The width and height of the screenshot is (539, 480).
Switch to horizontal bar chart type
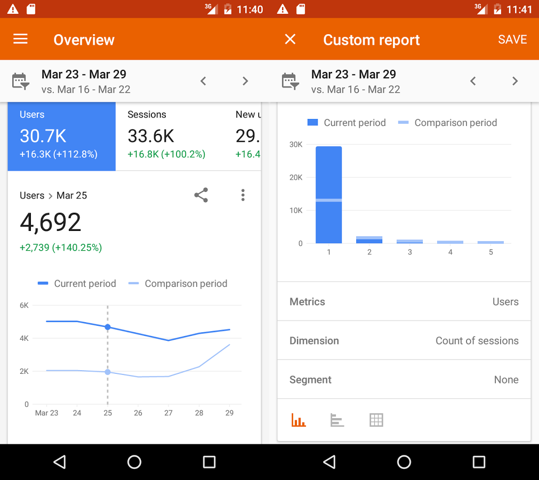337,420
